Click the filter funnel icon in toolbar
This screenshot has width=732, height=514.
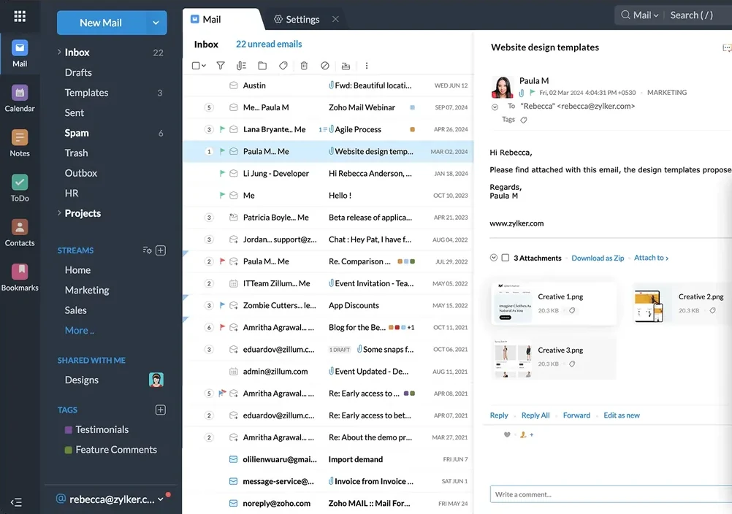click(x=221, y=66)
